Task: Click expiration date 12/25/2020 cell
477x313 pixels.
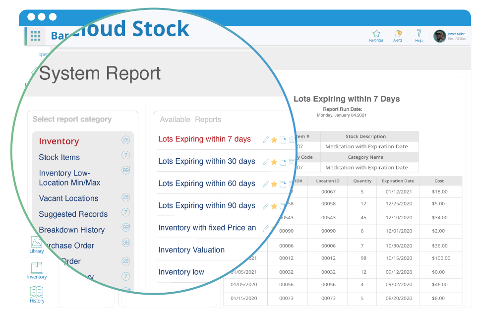Action: (399, 204)
